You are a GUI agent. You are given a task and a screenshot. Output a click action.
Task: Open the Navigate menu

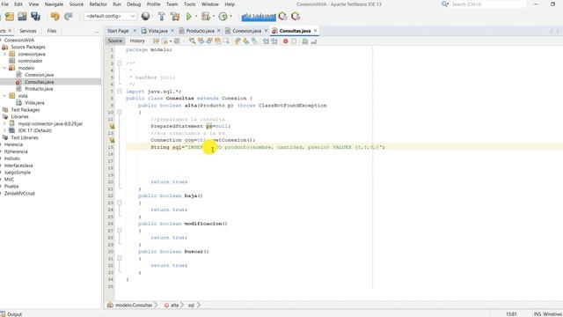54,4
